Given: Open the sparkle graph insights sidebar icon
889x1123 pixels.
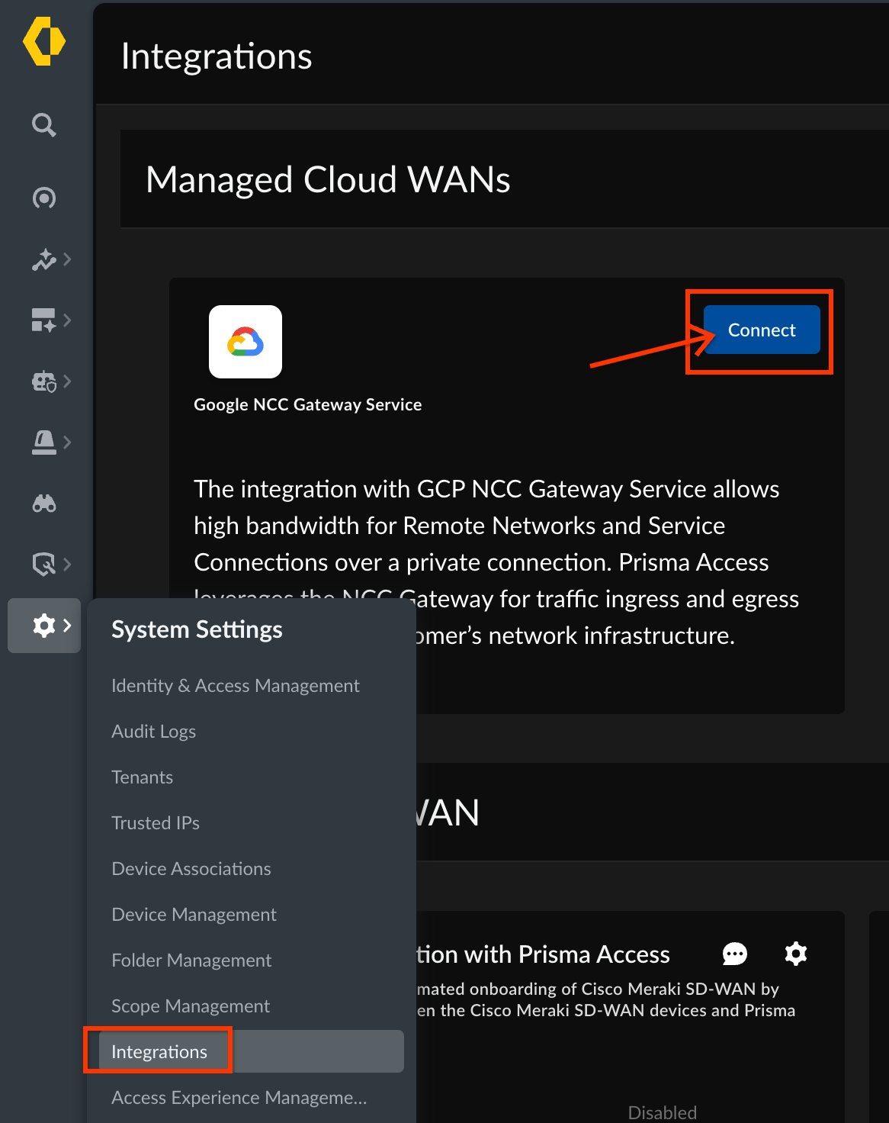Looking at the screenshot, I should point(43,259).
